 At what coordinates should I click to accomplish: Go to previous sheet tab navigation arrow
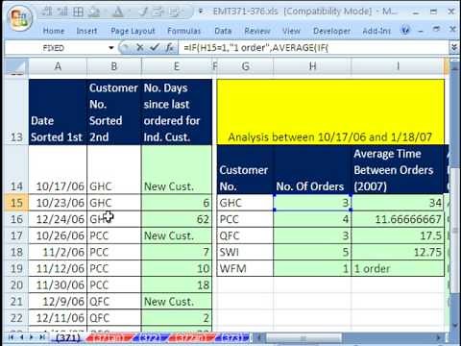tap(22, 337)
